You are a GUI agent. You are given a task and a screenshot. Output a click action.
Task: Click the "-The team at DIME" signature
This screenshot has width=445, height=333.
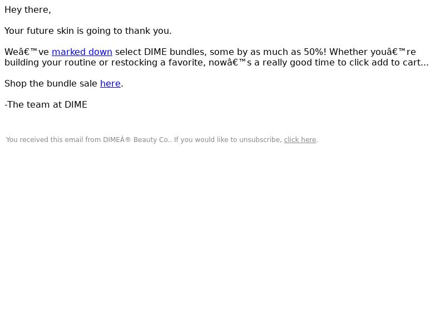46,105
